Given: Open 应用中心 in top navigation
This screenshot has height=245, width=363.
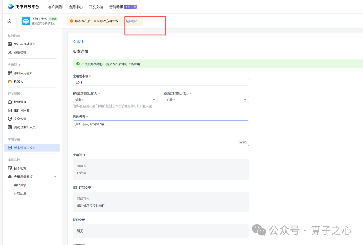Looking at the screenshot, I should pyautogui.click(x=76, y=7).
